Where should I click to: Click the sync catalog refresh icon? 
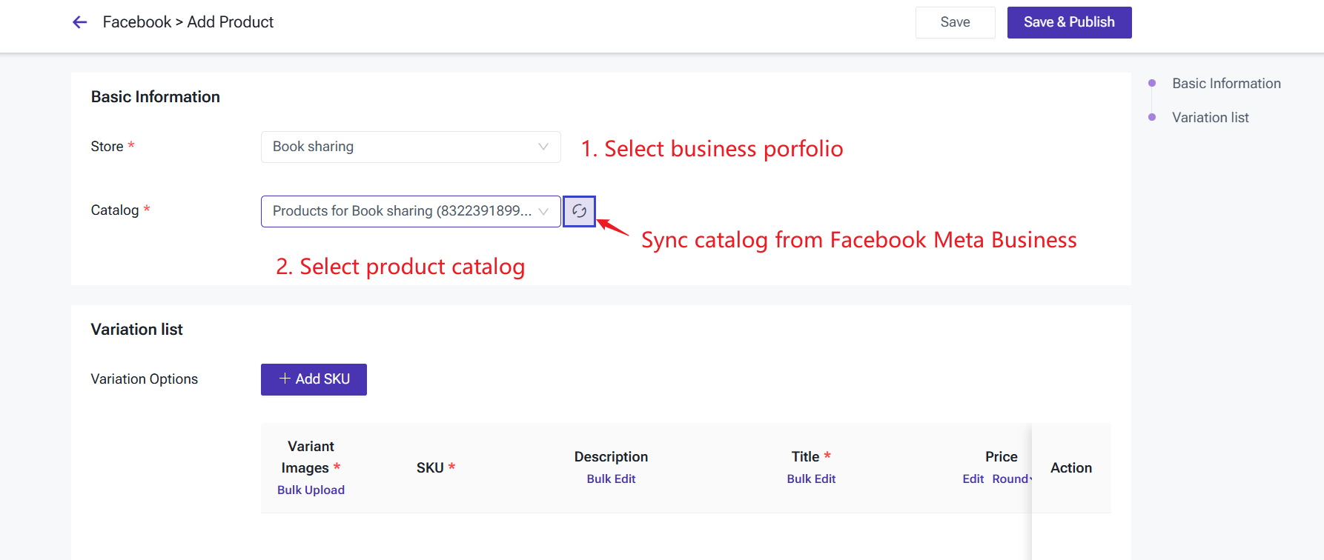click(x=579, y=211)
